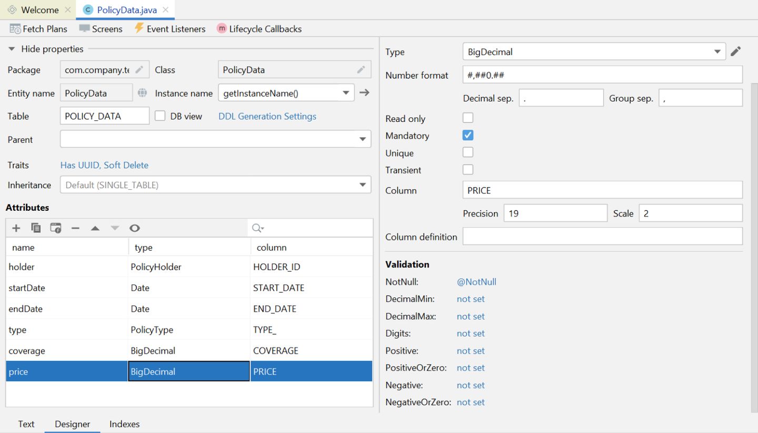The width and height of the screenshot is (758, 433).
Task: Click the Number format input field
Action: pos(602,75)
